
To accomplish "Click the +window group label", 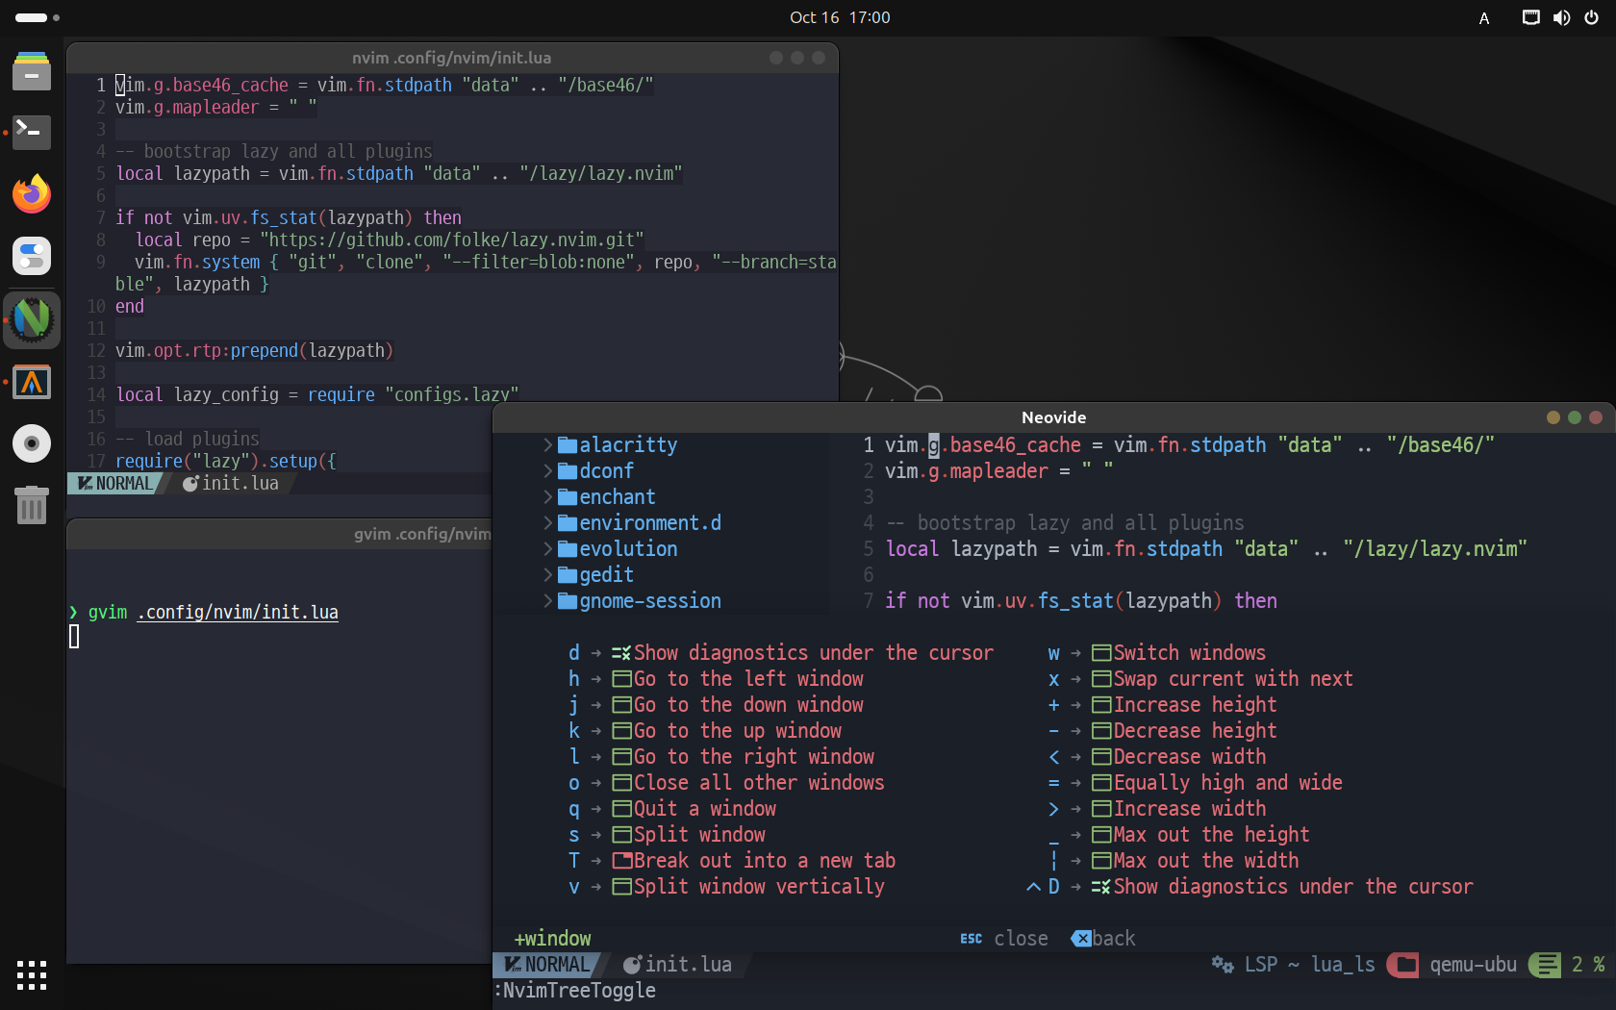I will point(553,938).
